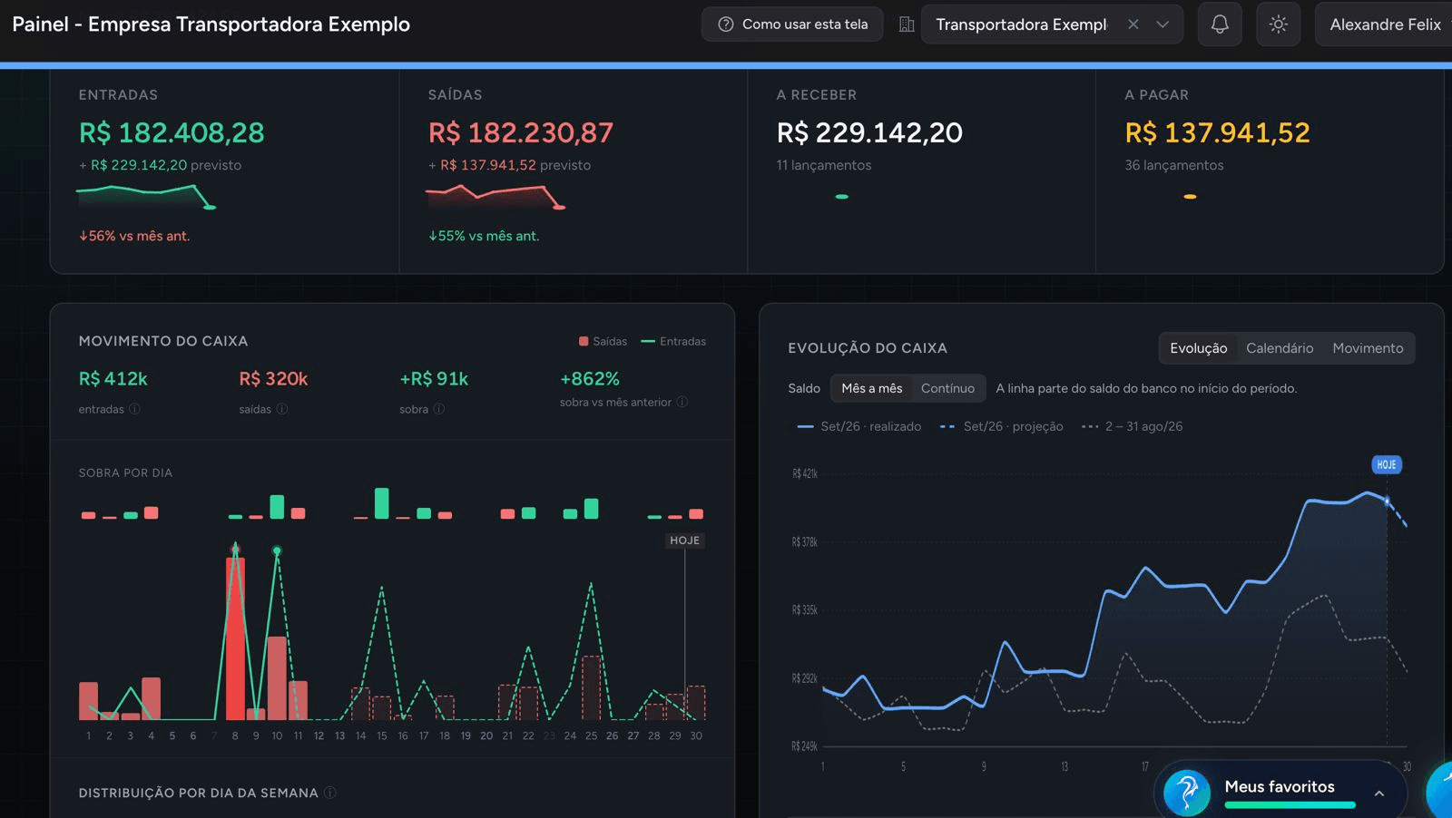Click info icon beside sobra vs mês anterior

(682, 402)
